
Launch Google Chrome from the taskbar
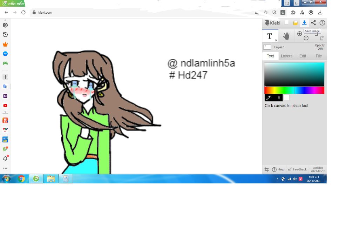coord(21,178)
